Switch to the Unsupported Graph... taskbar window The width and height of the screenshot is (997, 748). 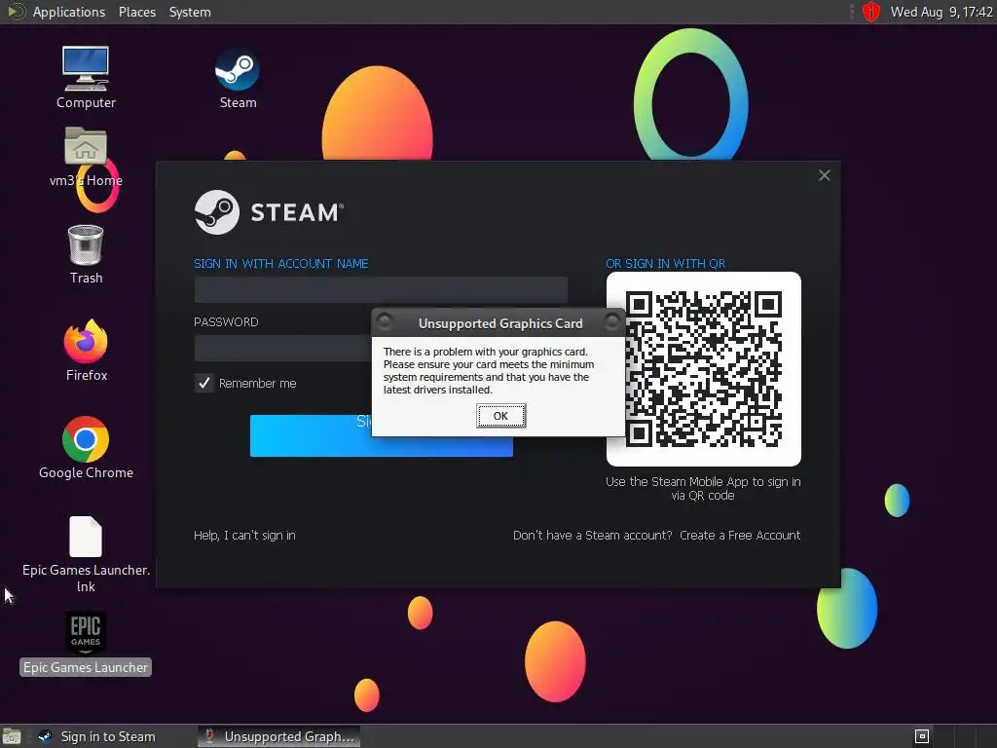(278, 736)
